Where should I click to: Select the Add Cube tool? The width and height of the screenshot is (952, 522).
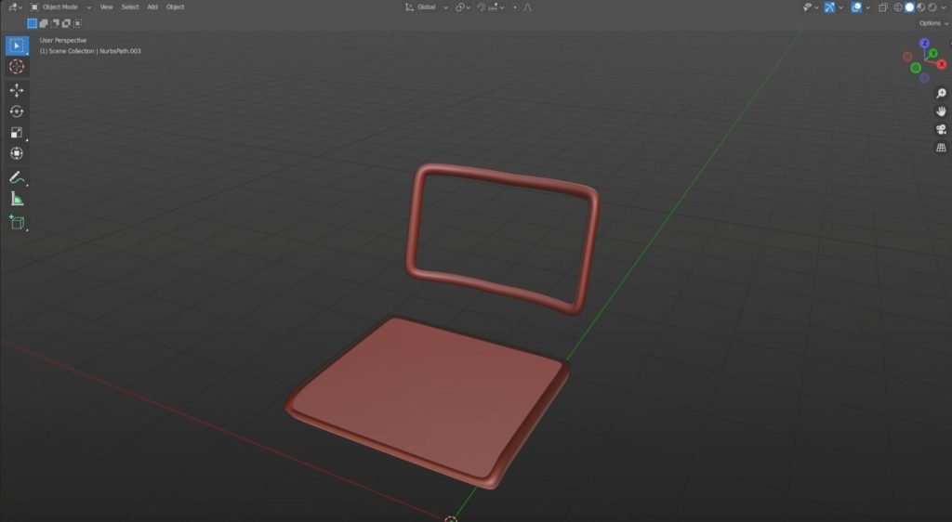[x=17, y=222]
